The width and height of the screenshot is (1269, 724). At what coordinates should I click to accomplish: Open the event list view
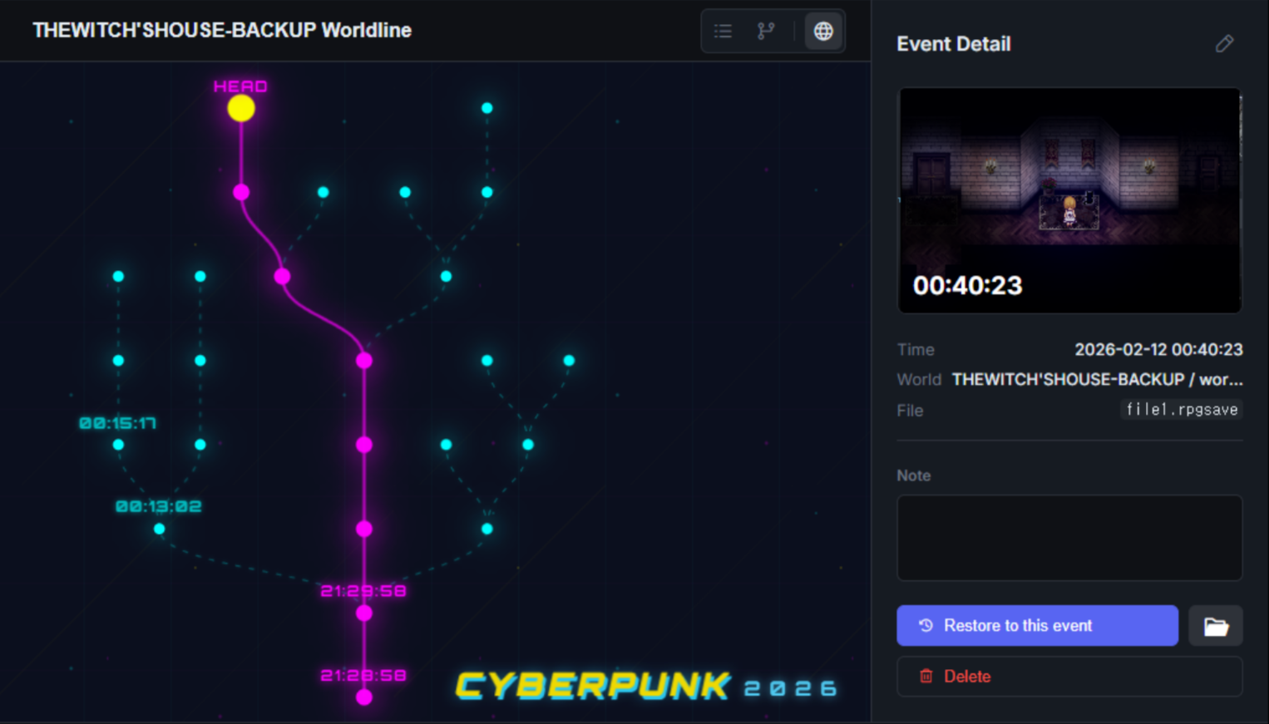723,31
